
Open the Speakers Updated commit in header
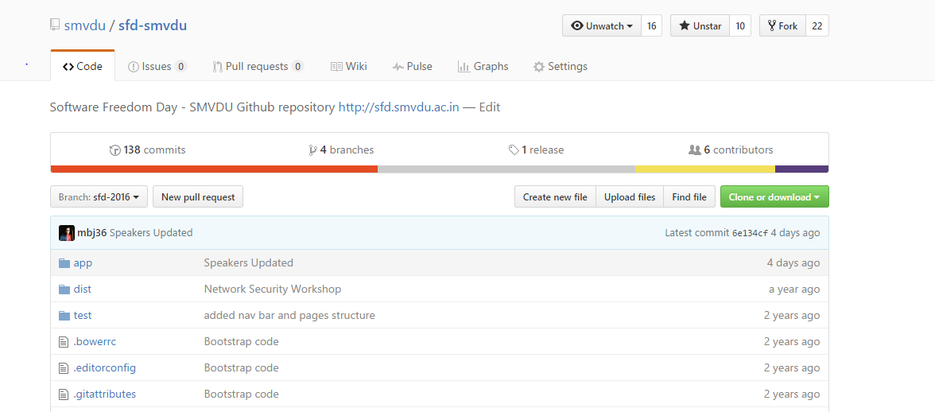pyautogui.click(x=151, y=233)
